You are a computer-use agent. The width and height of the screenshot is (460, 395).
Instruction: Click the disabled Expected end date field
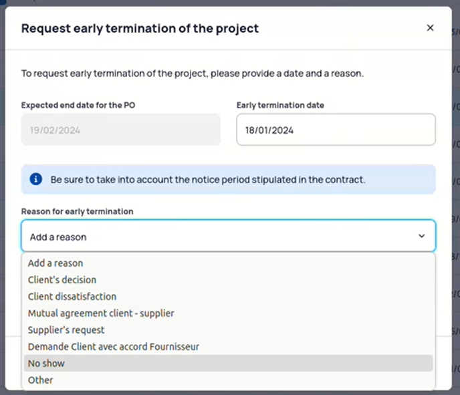120,130
